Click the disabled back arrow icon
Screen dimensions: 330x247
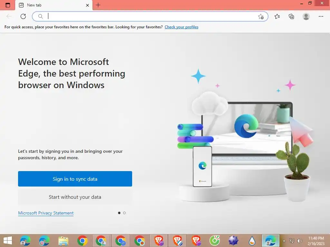pos(9,16)
